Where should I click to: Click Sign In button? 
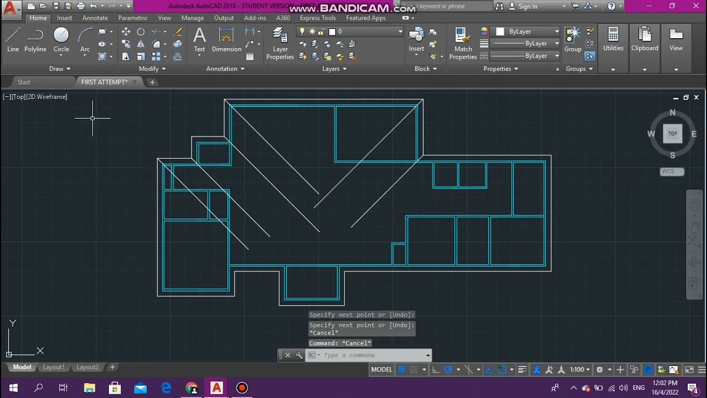tap(528, 6)
